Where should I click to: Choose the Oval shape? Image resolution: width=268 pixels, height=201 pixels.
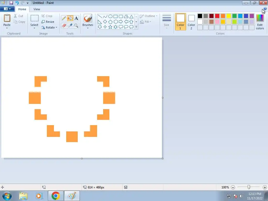(x=110, y=16)
